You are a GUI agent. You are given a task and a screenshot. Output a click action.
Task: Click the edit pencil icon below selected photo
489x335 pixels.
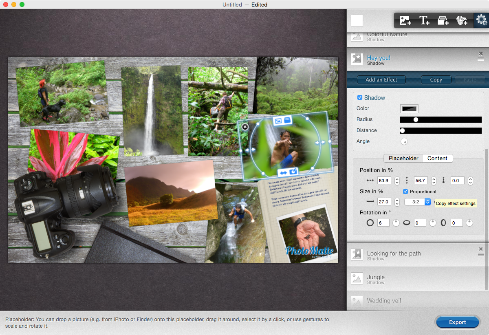tap(293, 171)
